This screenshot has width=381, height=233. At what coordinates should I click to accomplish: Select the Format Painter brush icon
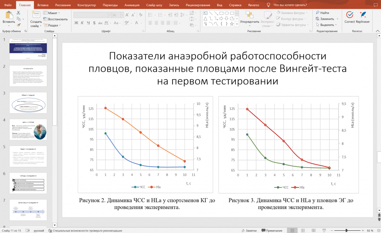[18, 25]
